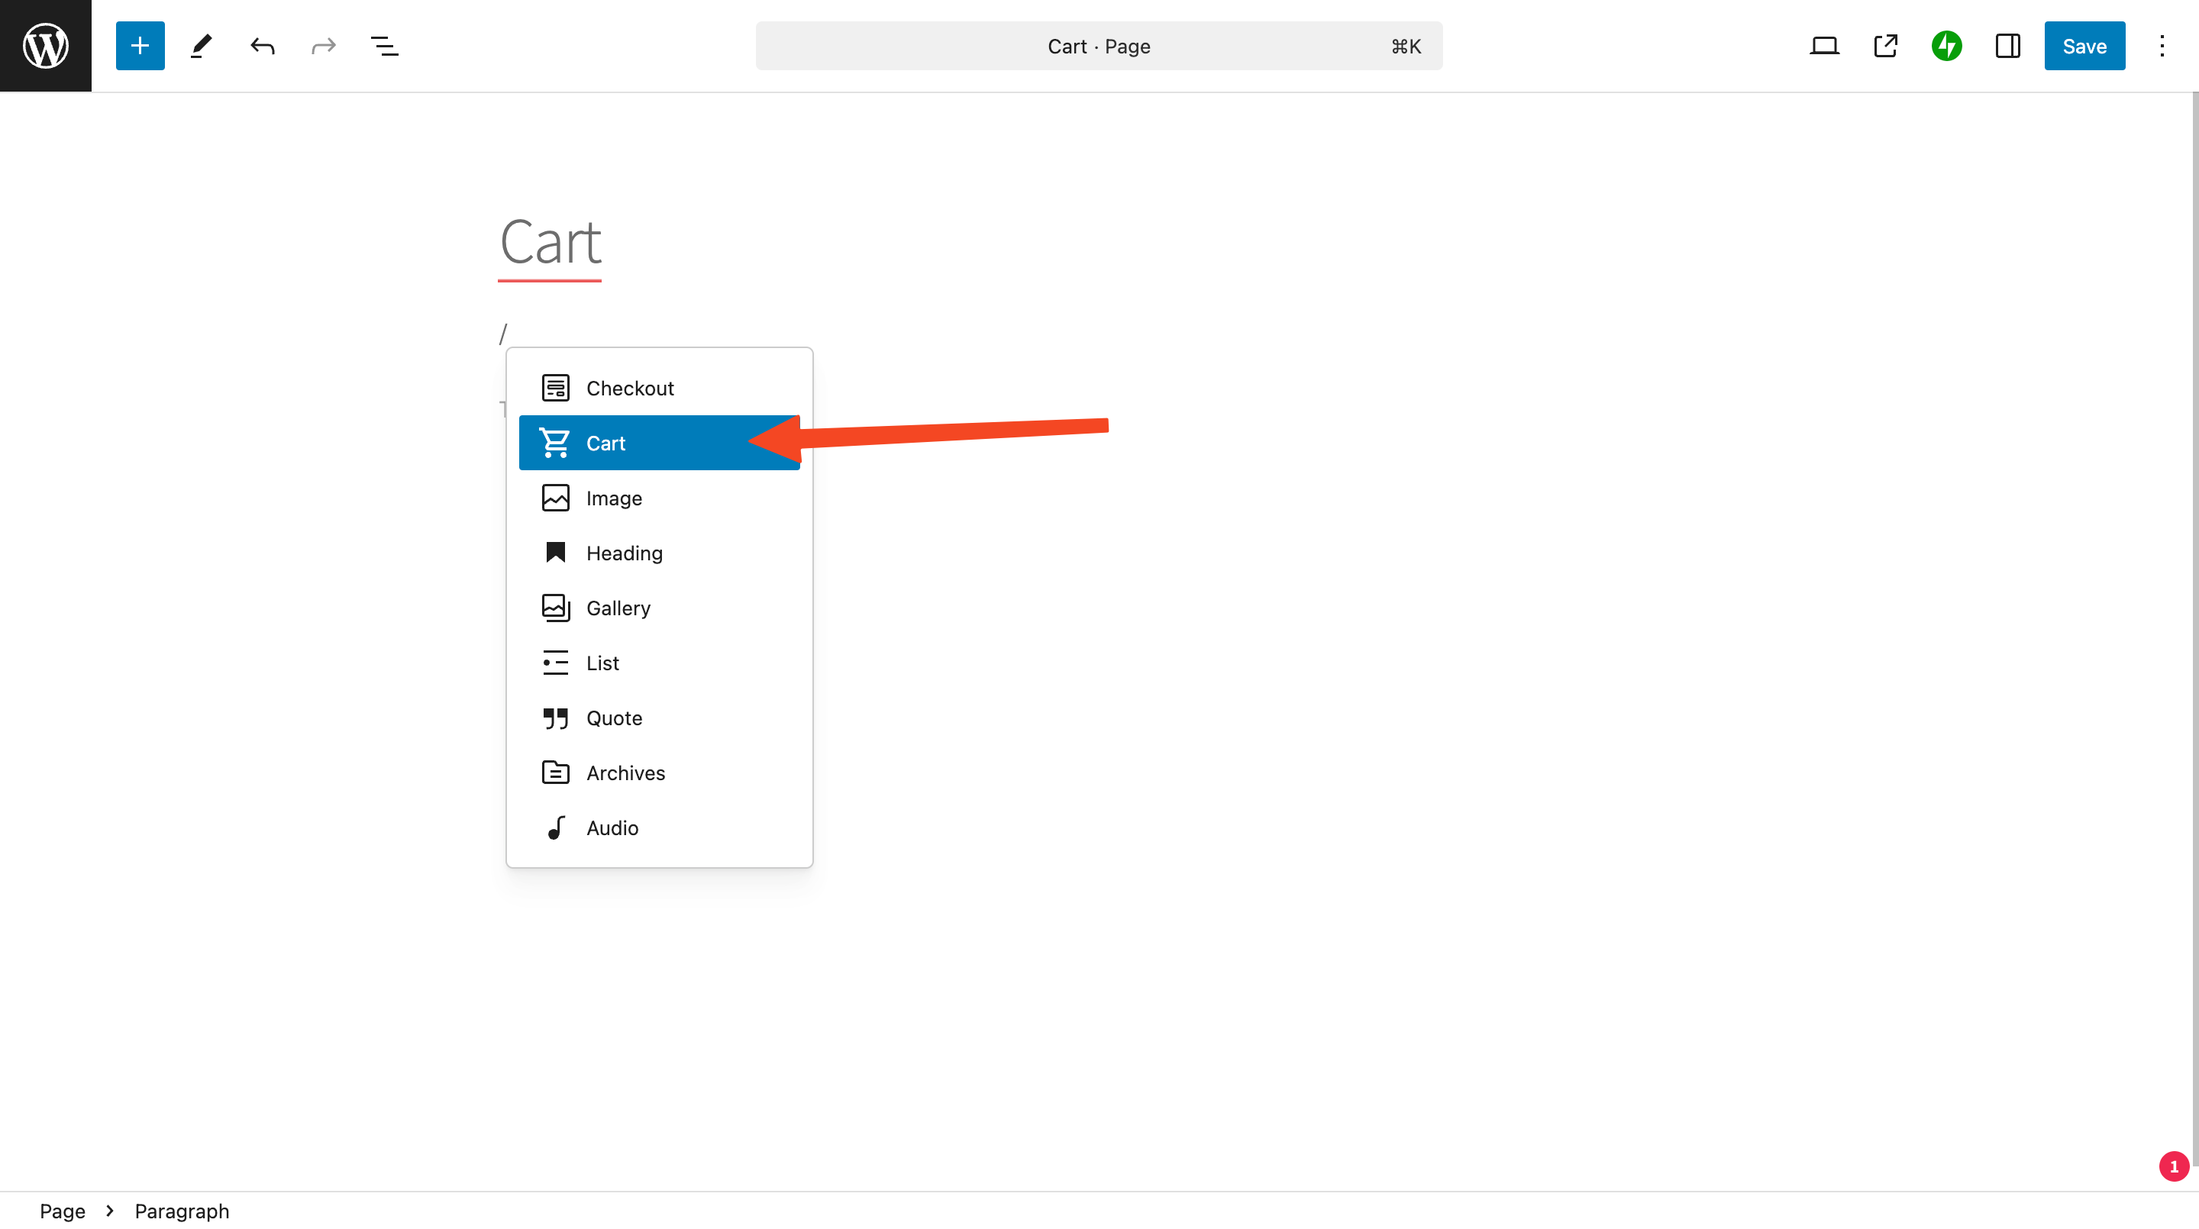Click the external preview window icon
The image size is (2199, 1229).
(x=1885, y=45)
